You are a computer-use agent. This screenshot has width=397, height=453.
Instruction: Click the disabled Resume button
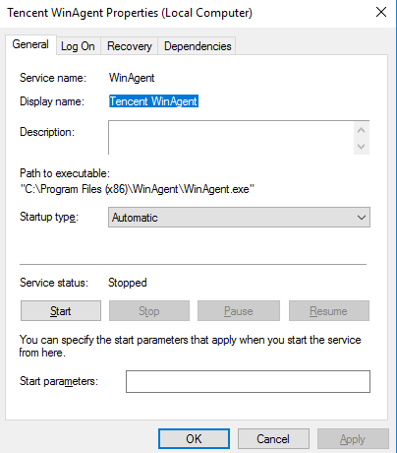[329, 311]
